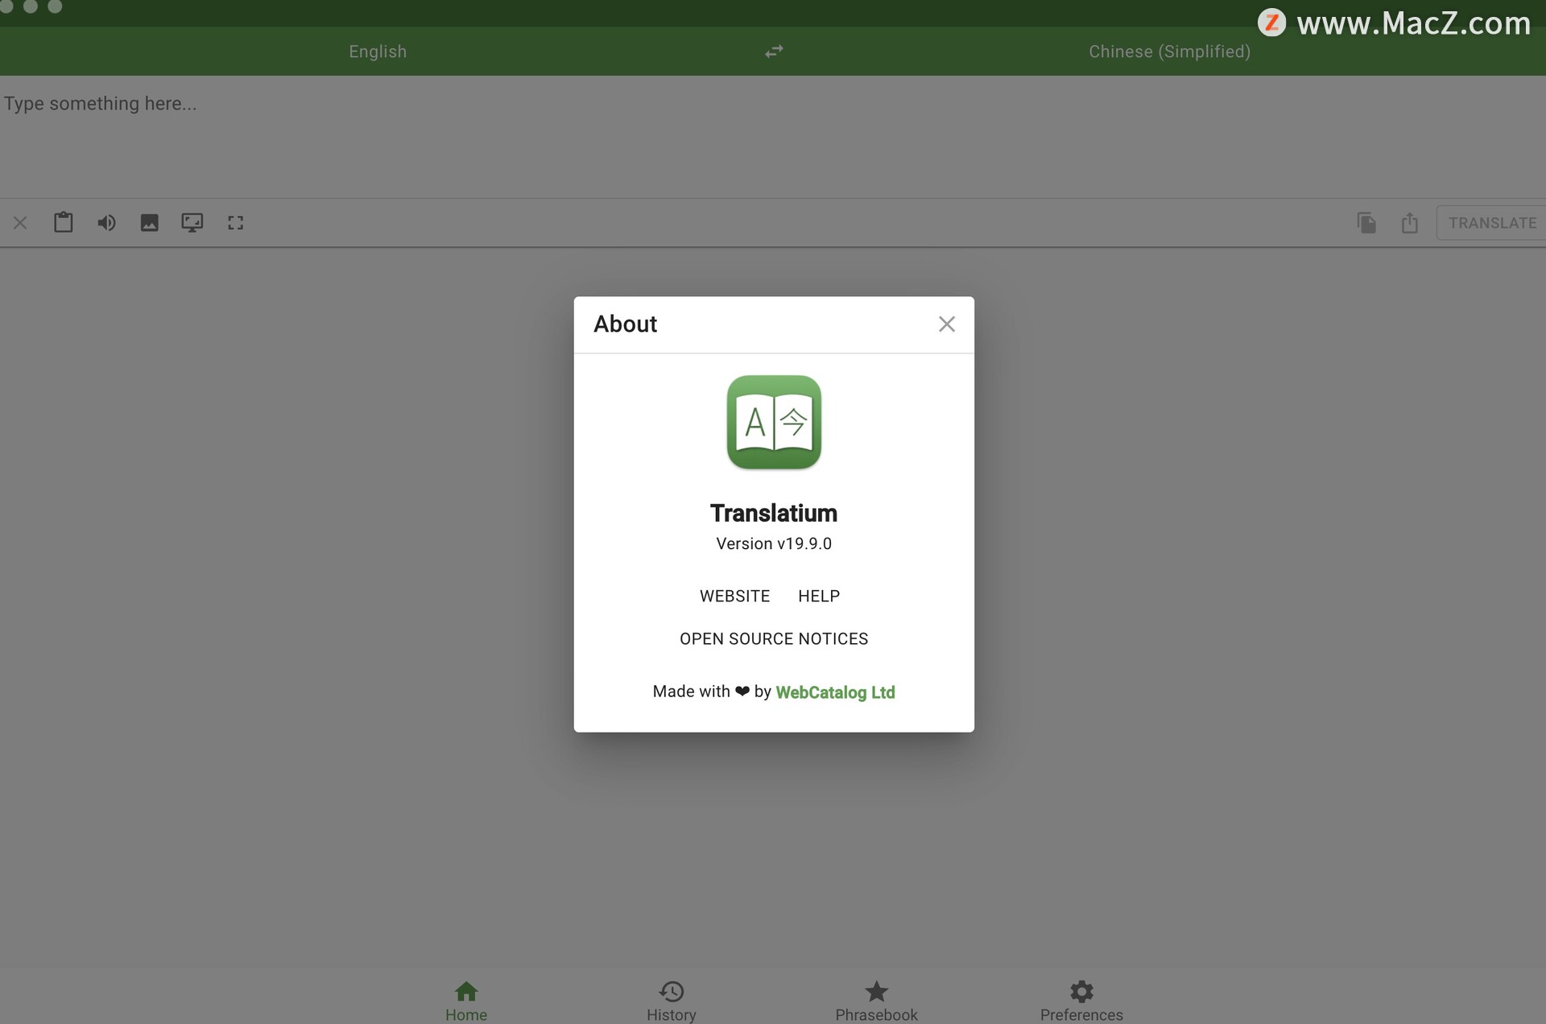Click the About dialog title
This screenshot has width=1546, height=1024.
(x=626, y=324)
